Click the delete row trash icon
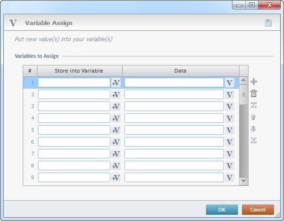The width and height of the screenshot is (284, 221). [x=254, y=94]
